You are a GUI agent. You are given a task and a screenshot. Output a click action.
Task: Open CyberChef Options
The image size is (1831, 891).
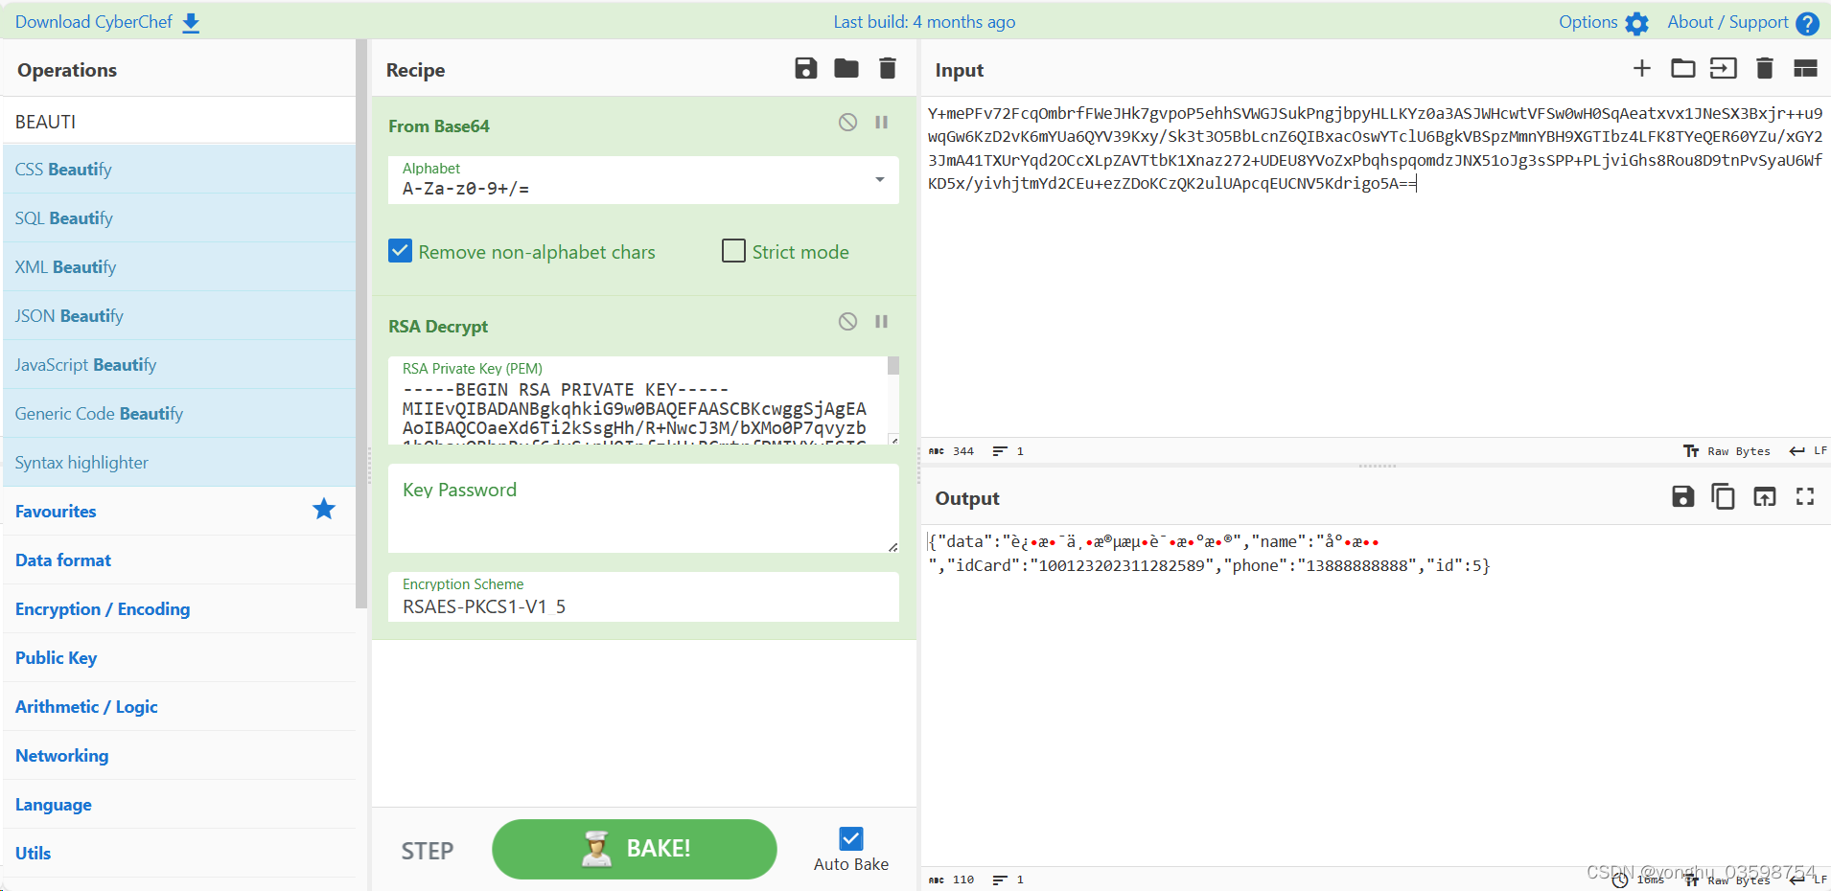[x=1602, y=21]
